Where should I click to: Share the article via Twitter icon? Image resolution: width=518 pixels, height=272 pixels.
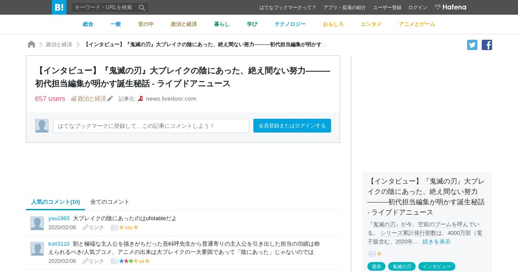pos(472,45)
